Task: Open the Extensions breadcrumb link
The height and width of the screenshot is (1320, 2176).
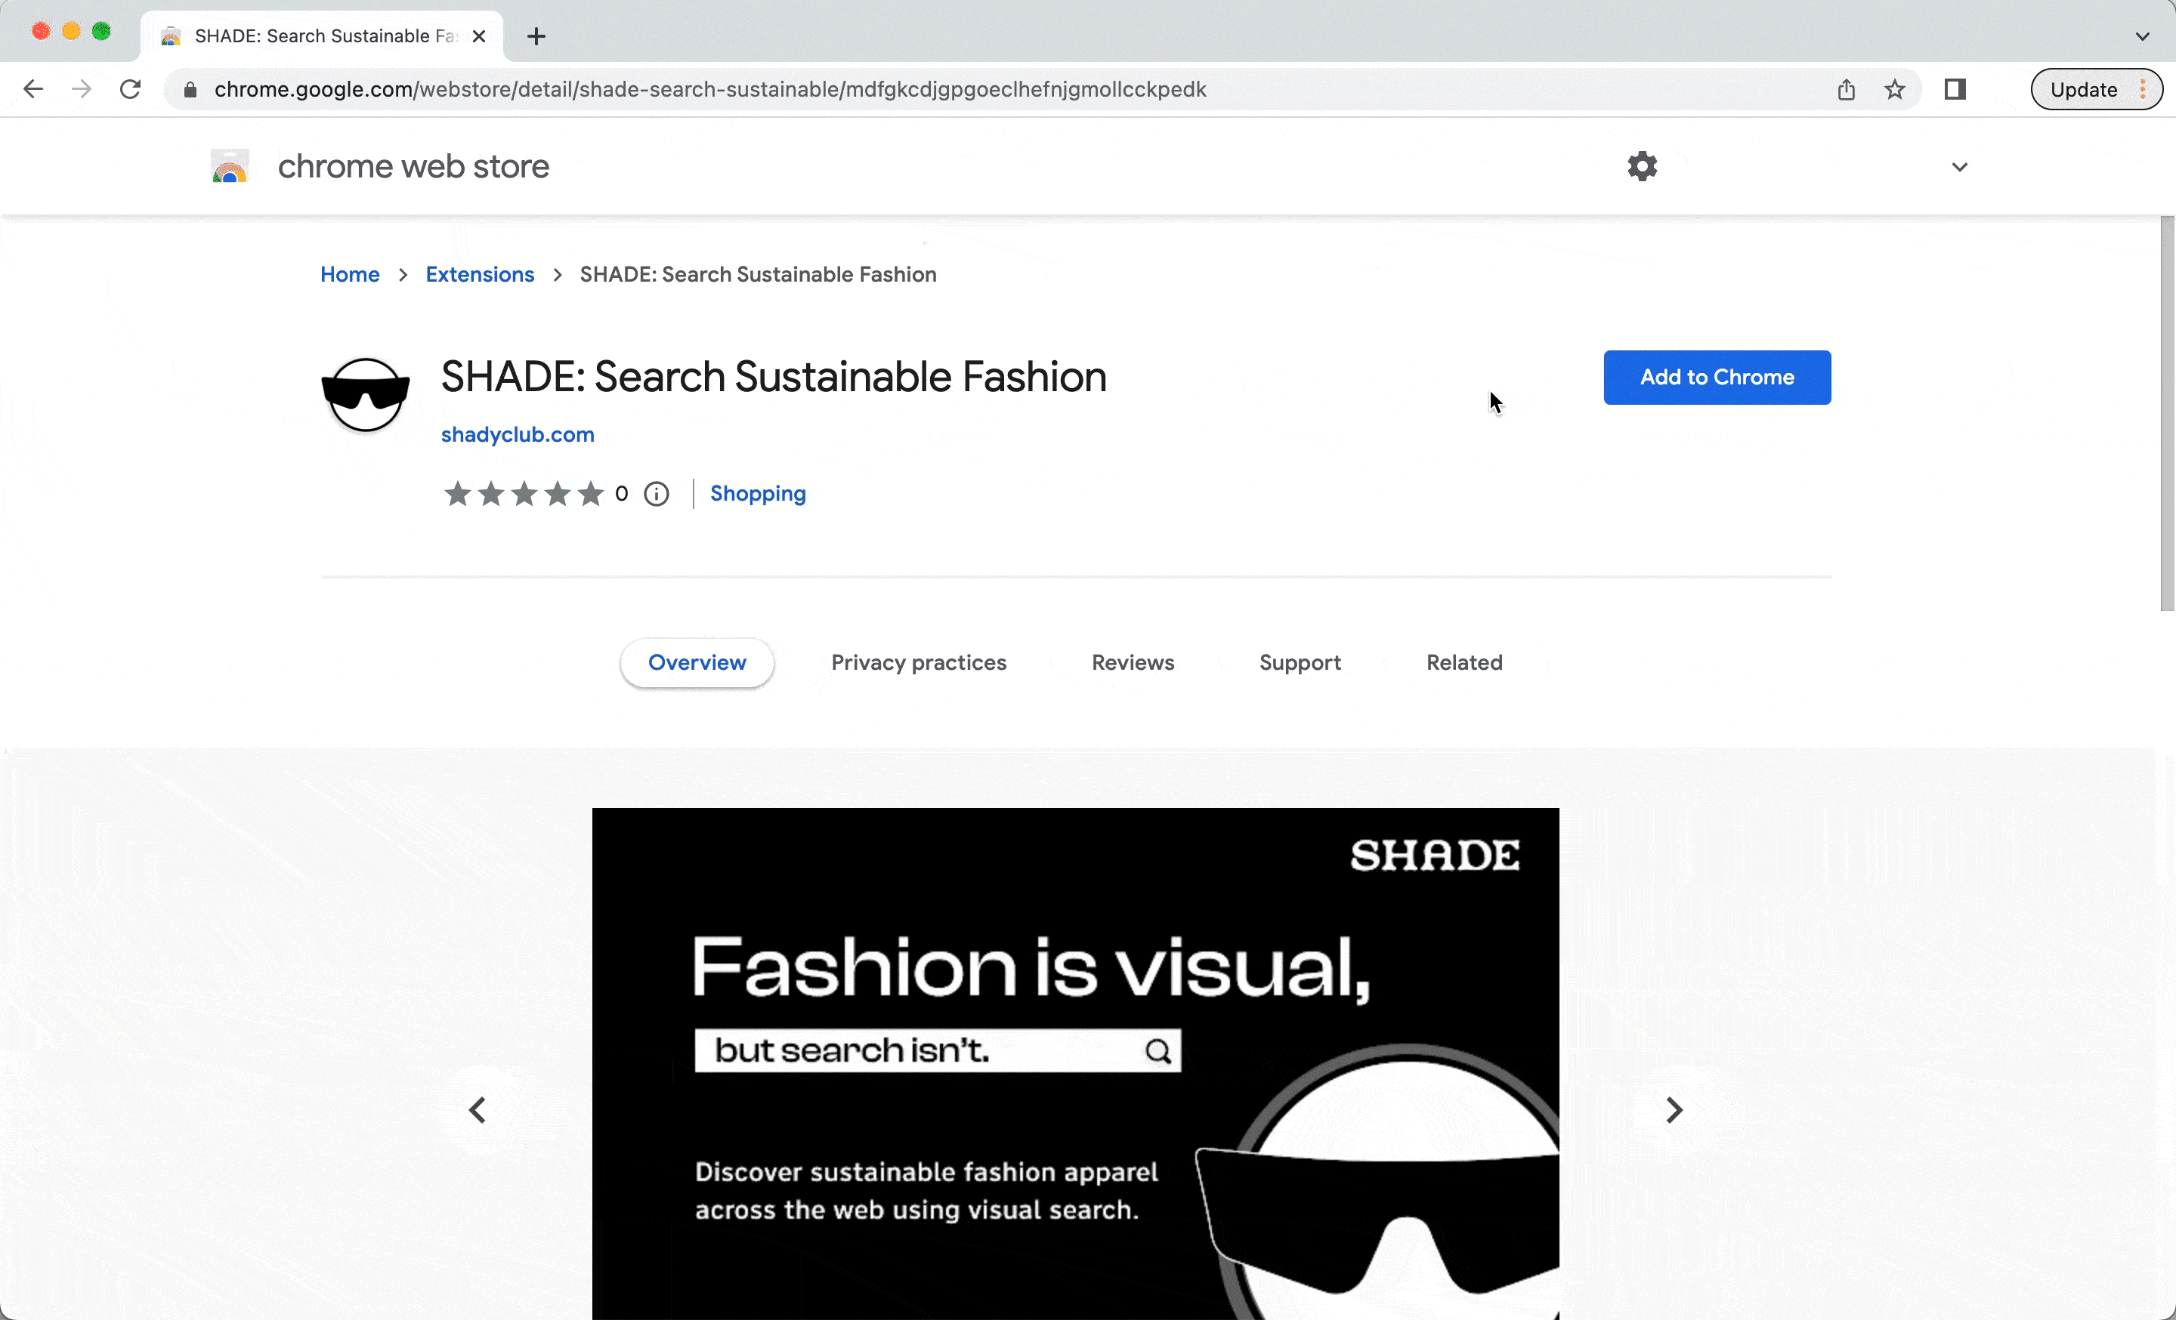Action: pos(480,274)
